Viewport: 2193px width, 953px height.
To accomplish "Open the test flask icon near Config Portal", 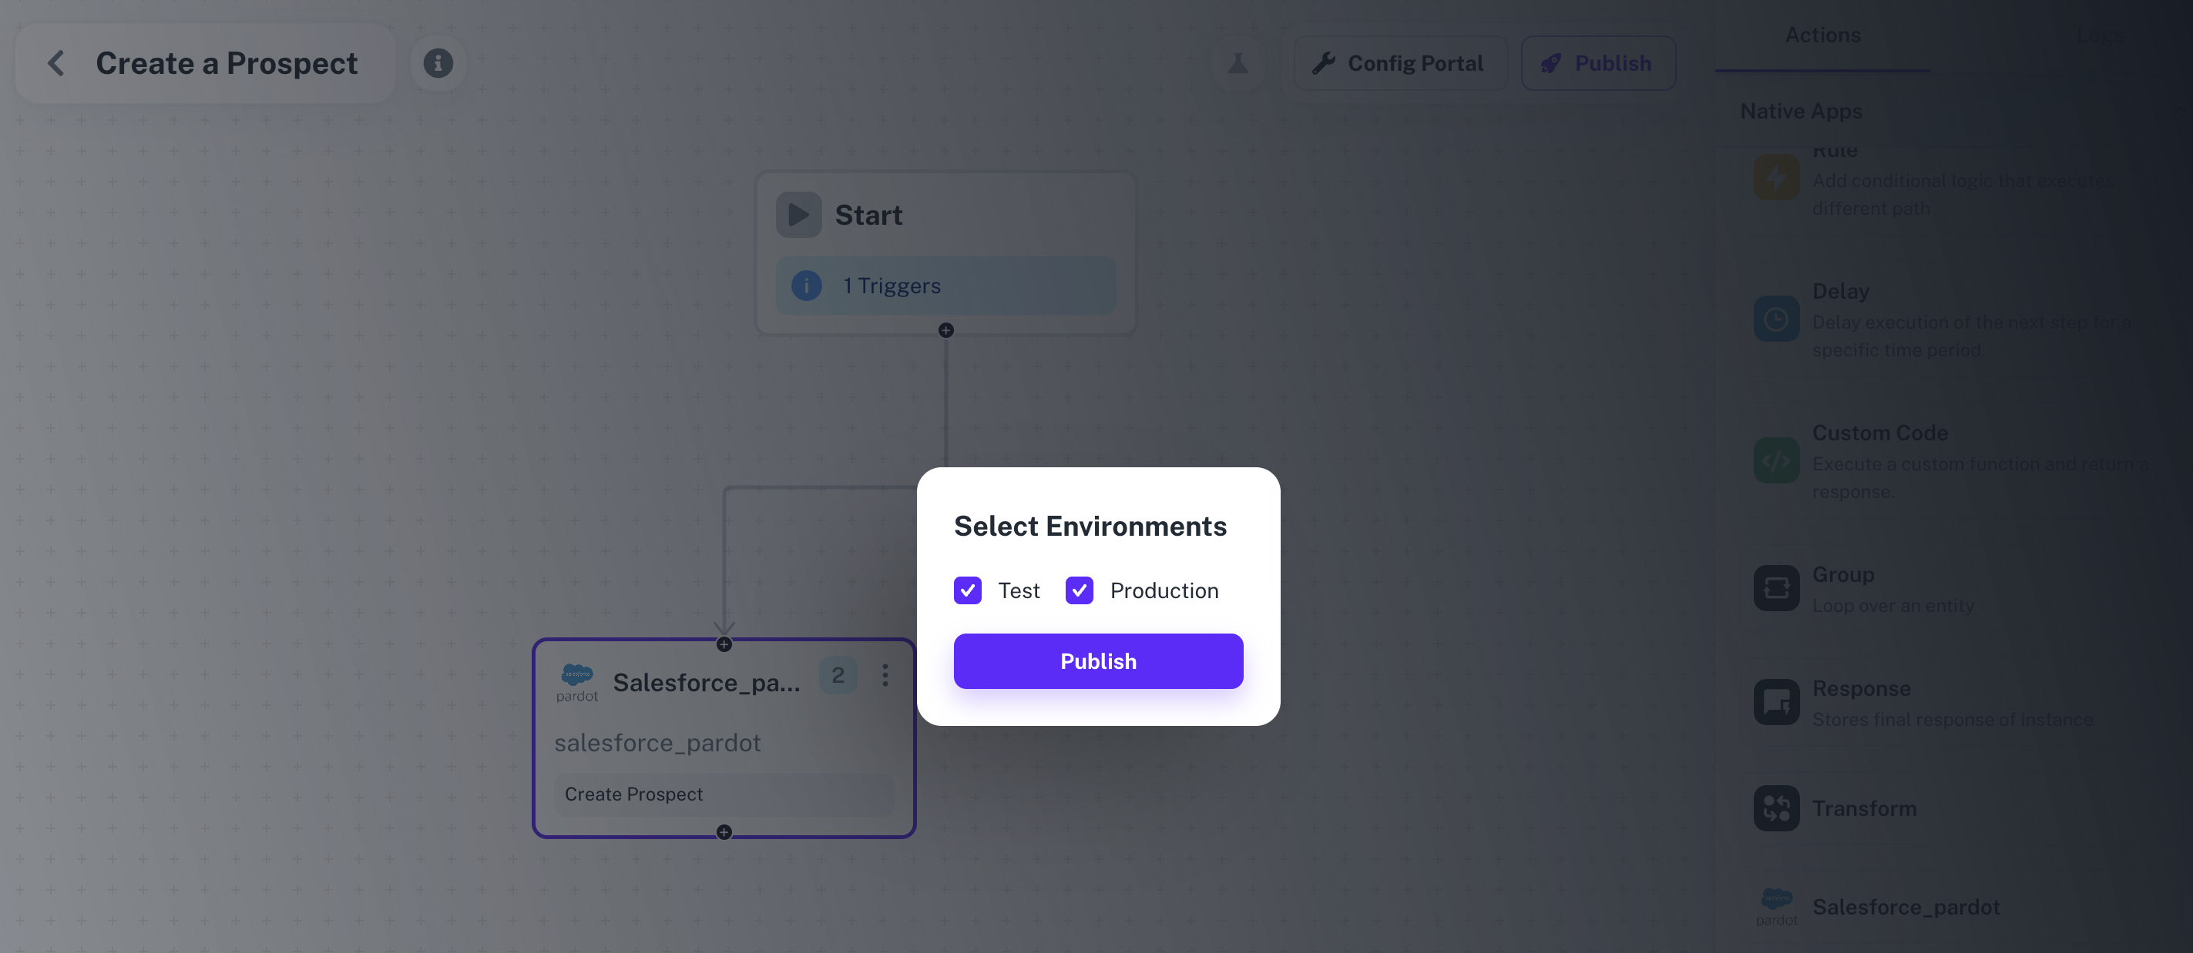I will [1239, 63].
